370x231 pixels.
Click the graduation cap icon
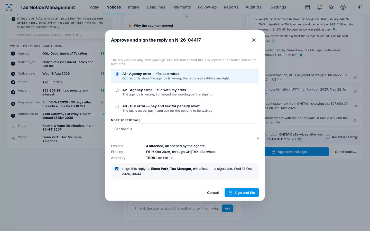pos(331,7)
